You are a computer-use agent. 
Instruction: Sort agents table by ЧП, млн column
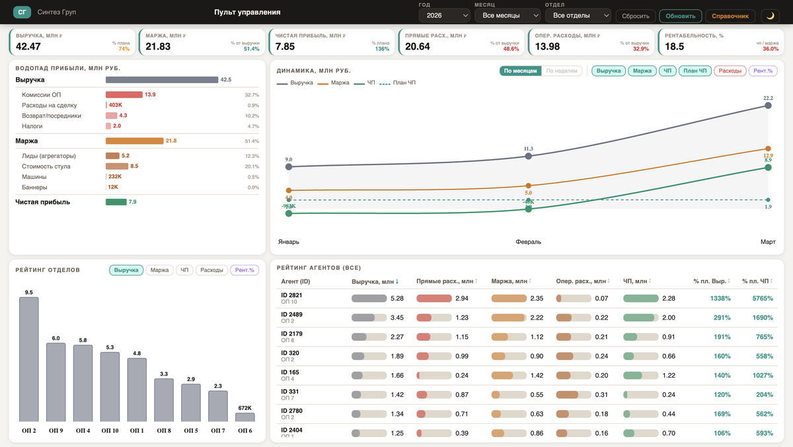(x=637, y=281)
